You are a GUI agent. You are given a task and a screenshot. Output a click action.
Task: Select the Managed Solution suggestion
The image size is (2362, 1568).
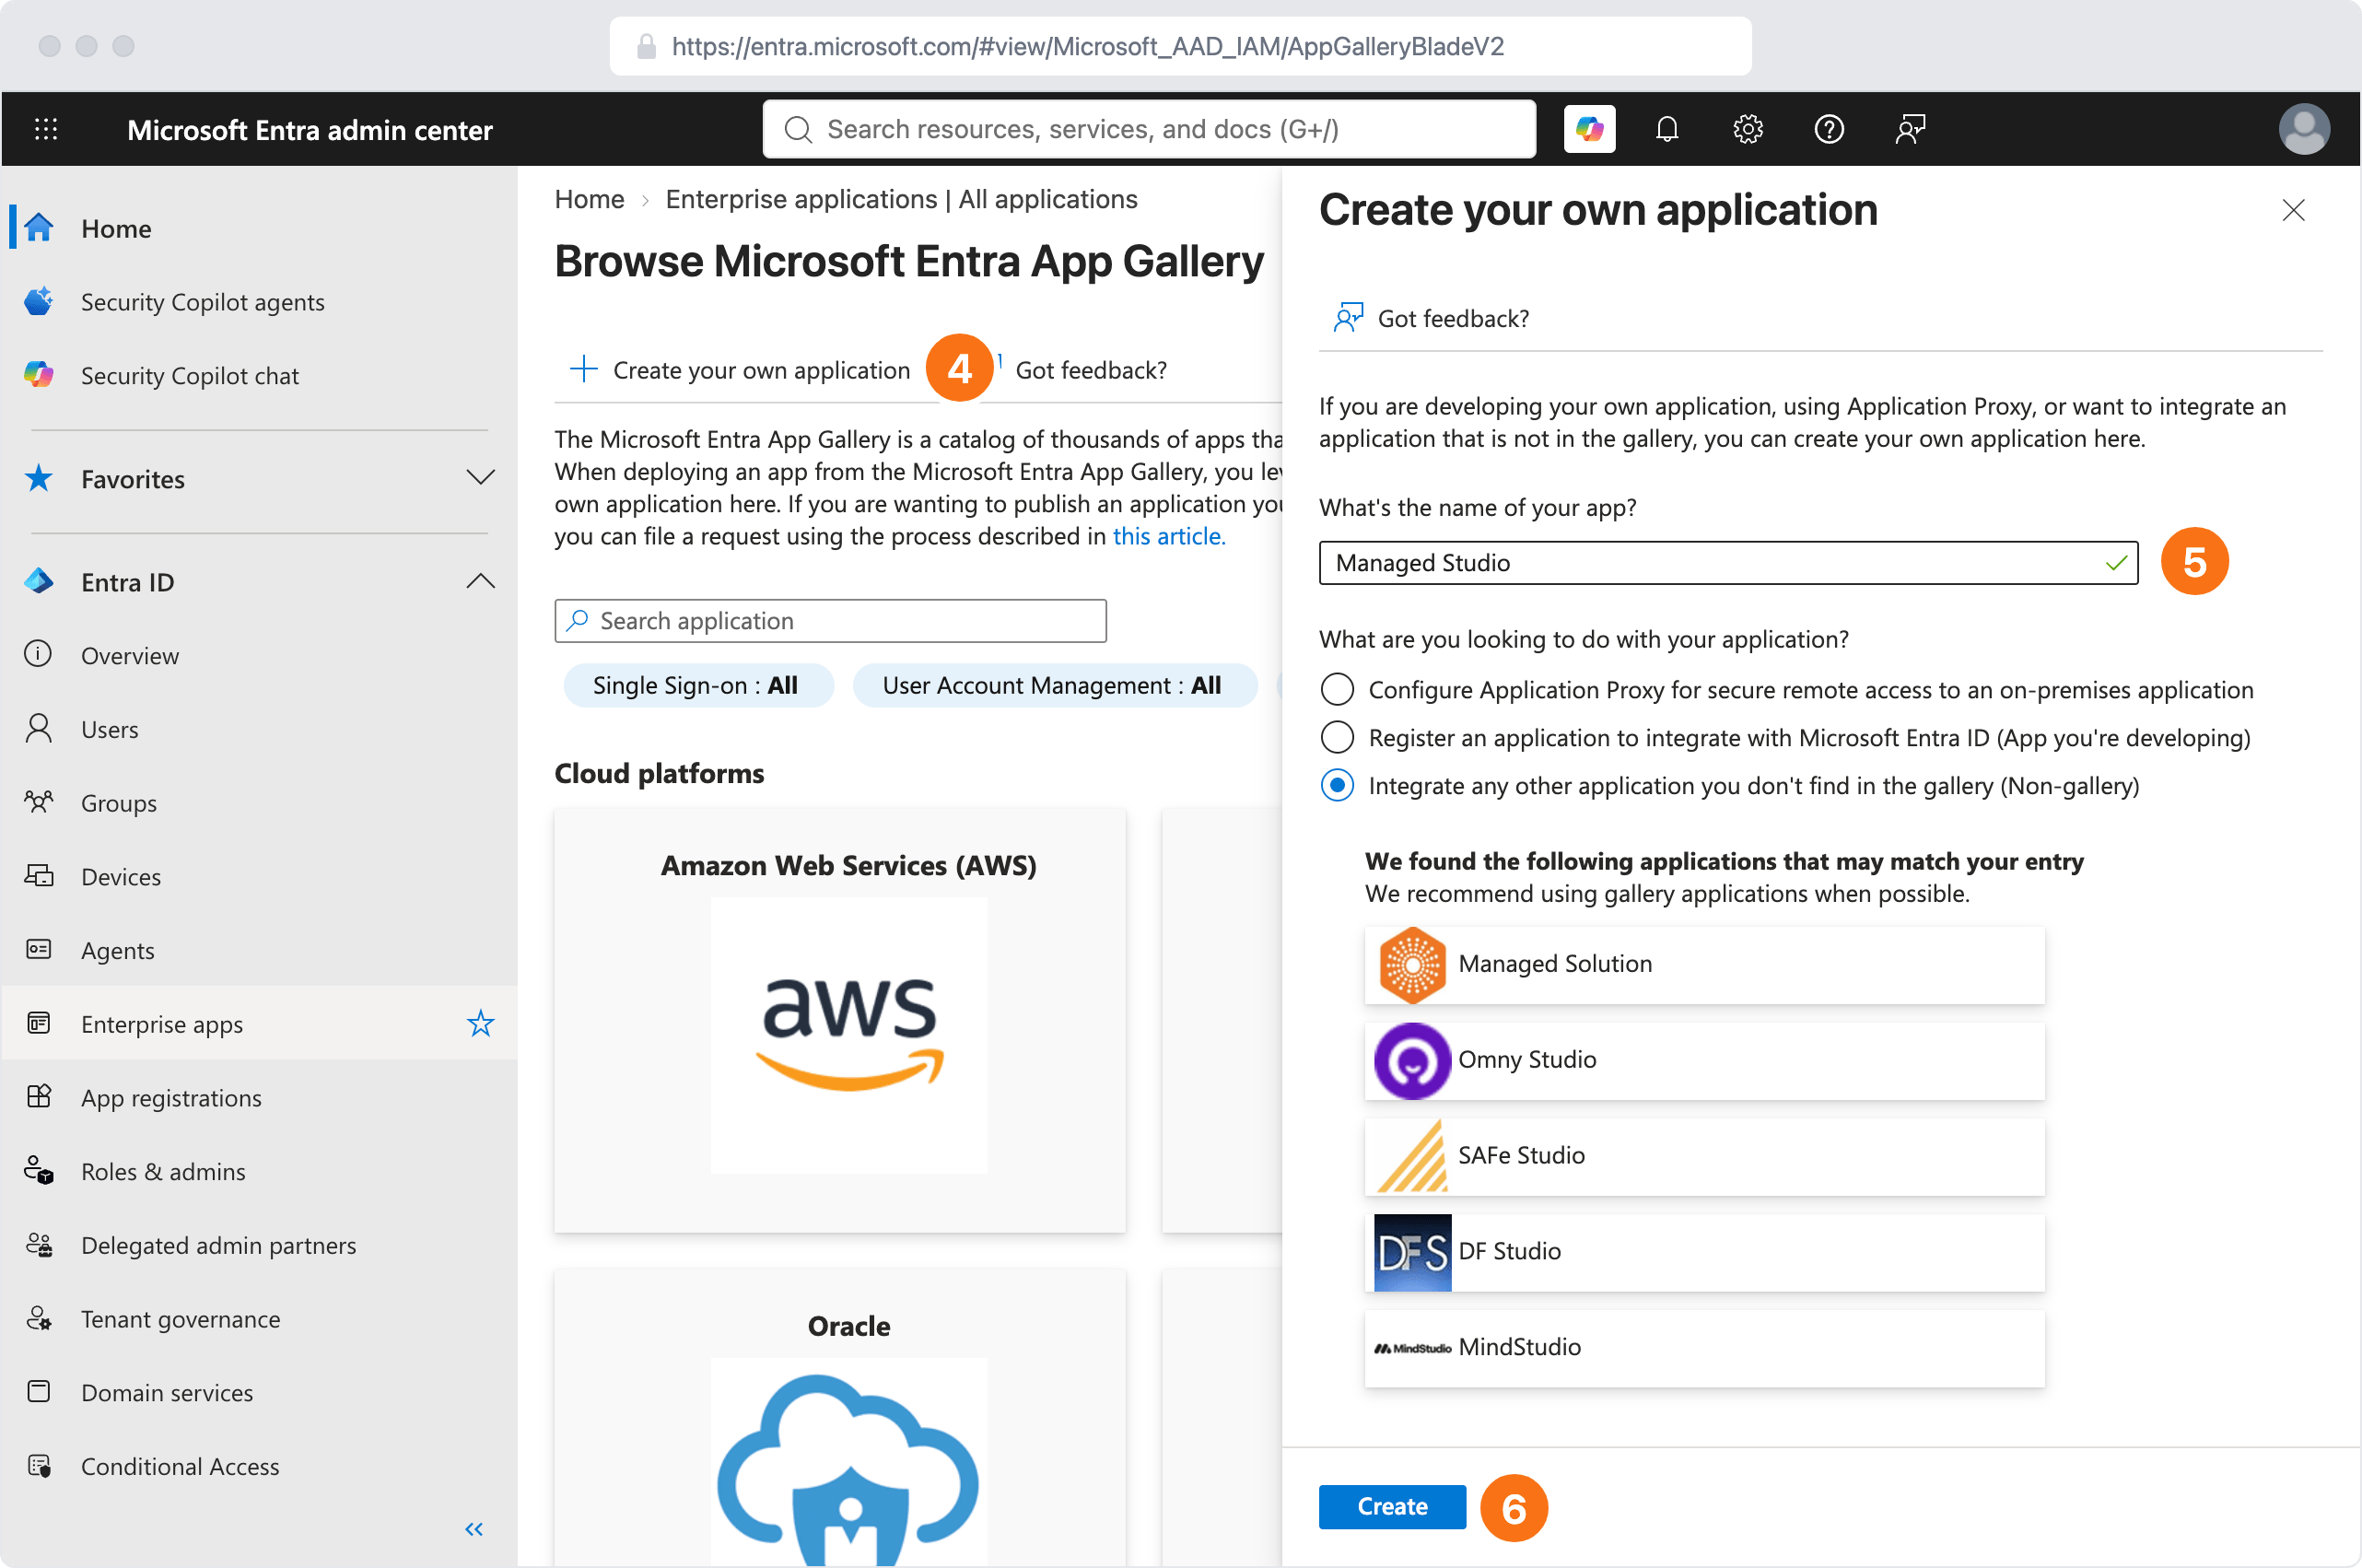(x=1704, y=963)
